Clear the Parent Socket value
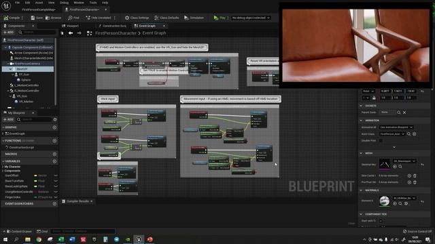Viewport: 435px width, 244px height. pos(404,113)
